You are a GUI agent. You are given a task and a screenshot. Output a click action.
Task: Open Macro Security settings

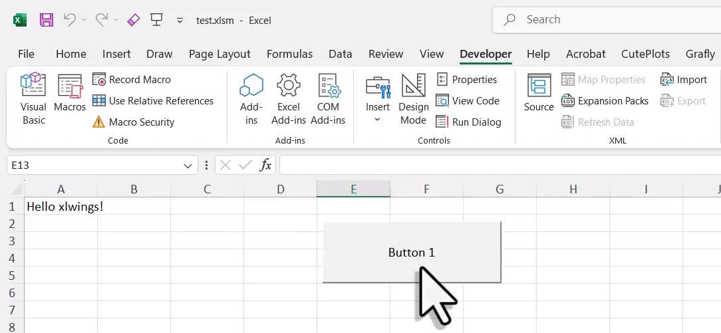[x=133, y=122]
